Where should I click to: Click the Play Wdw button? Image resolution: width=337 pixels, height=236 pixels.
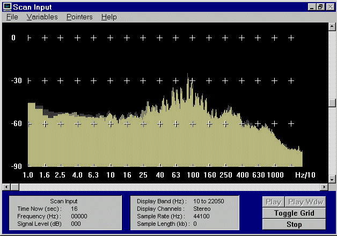(305, 202)
